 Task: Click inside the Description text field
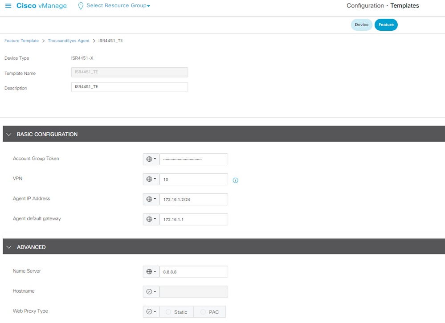coord(129,87)
